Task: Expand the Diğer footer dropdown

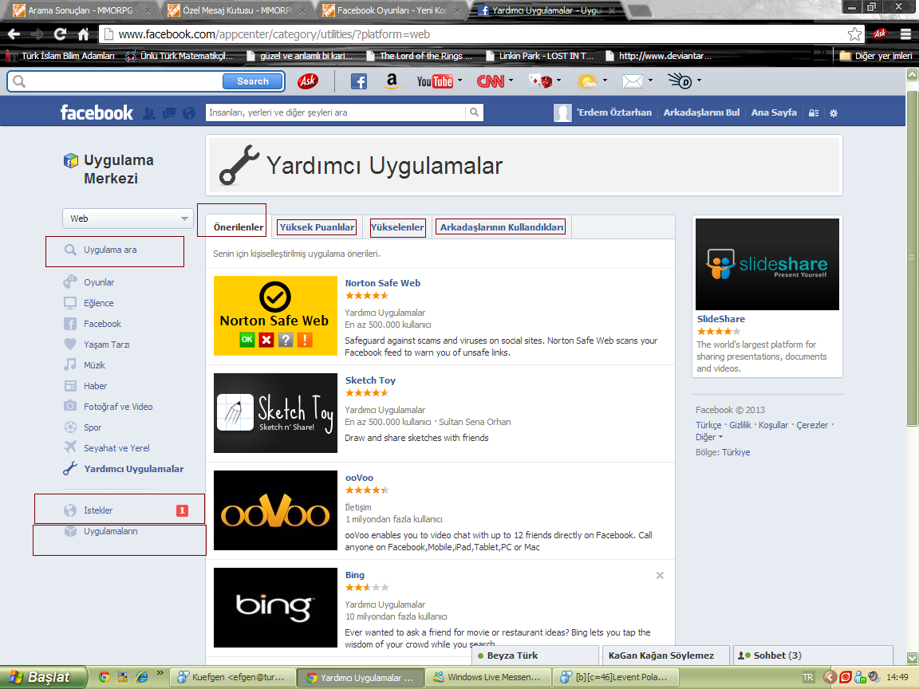Action: 709,437
